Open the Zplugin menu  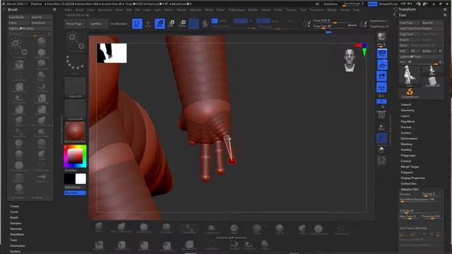click(x=332, y=10)
